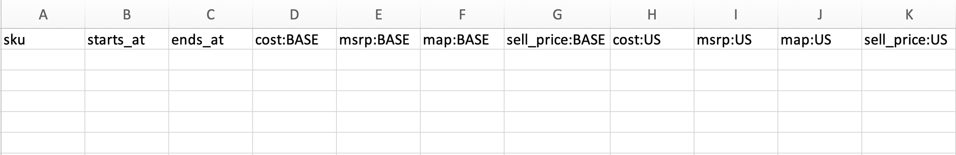Select column B header
The width and height of the screenshot is (956, 155).
tap(127, 15)
